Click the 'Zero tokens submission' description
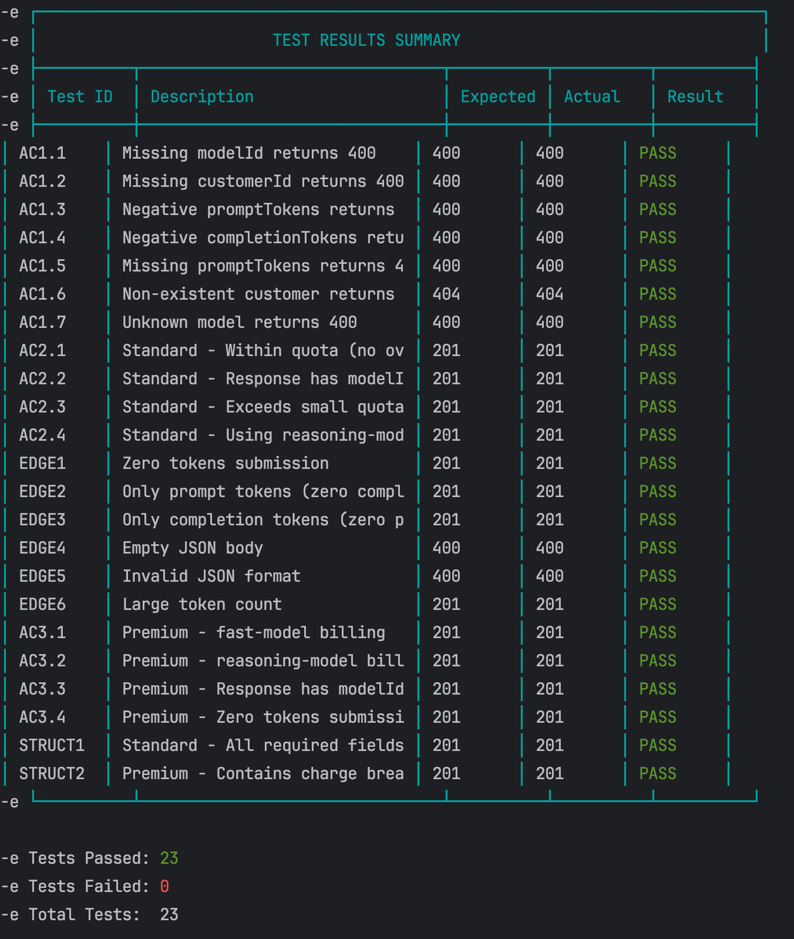794x939 pixels. point(225,463)
